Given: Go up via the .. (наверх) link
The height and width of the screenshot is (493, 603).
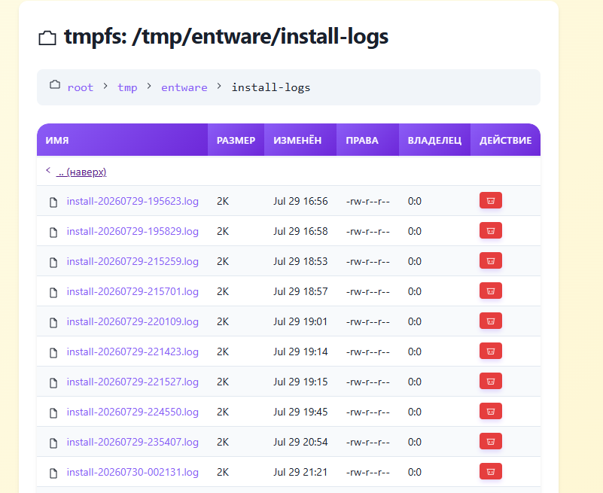Looking at the screenshot, I should click(x=81, y=172).
